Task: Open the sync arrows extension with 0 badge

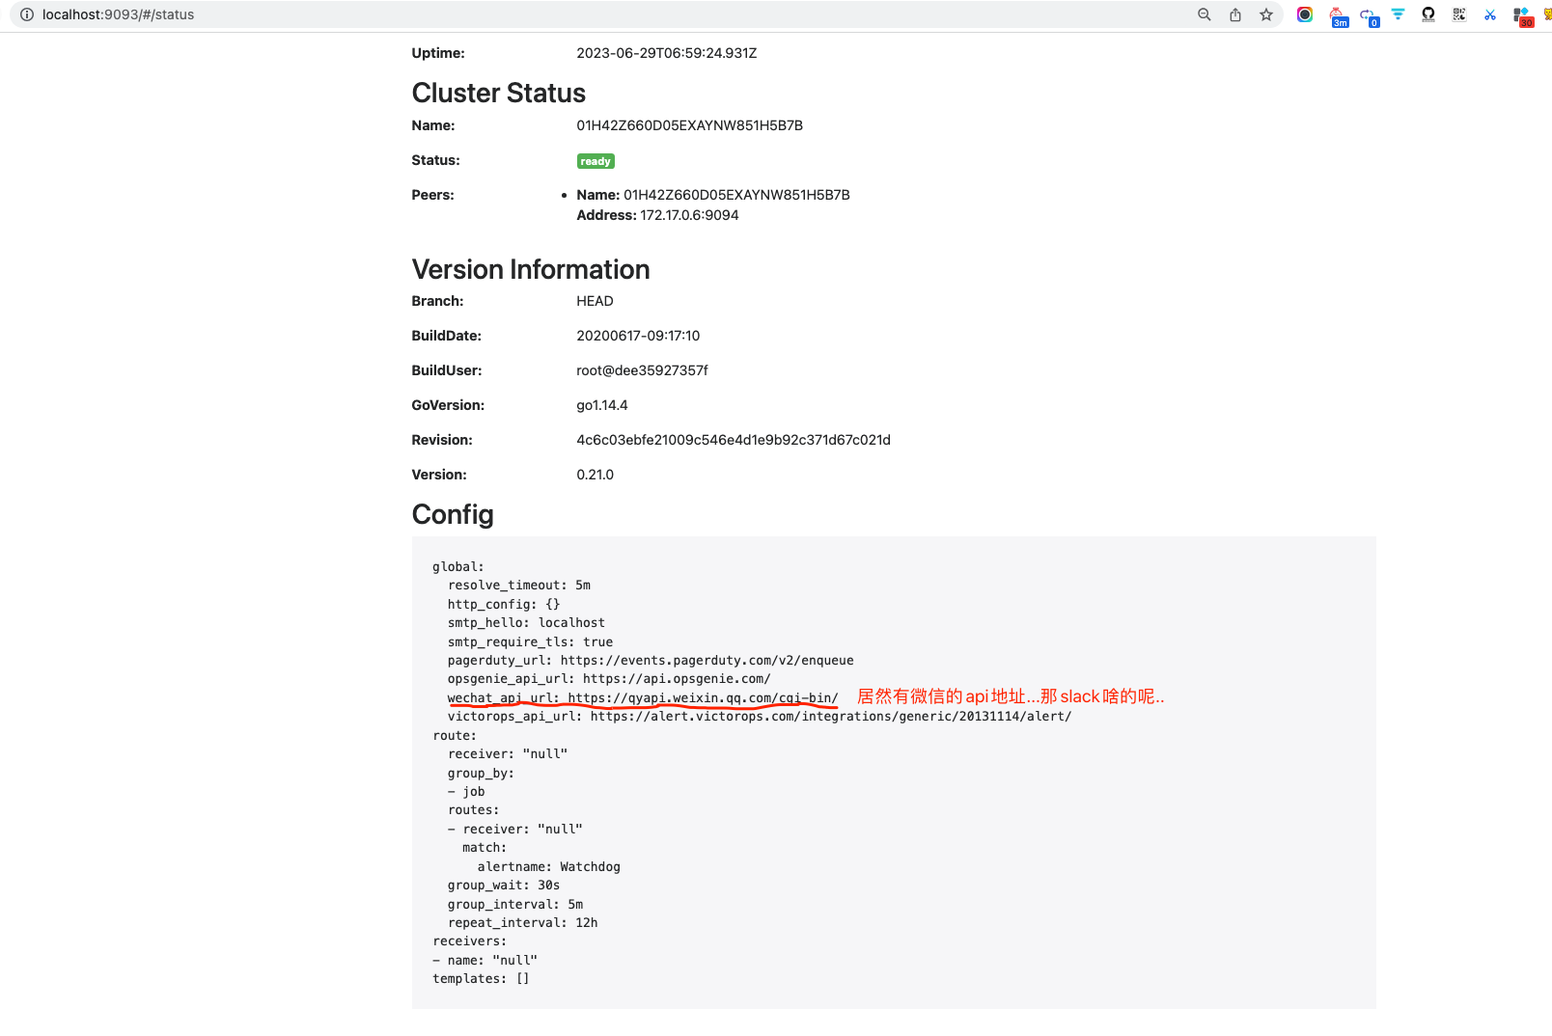Action: tap(1368, 15)
